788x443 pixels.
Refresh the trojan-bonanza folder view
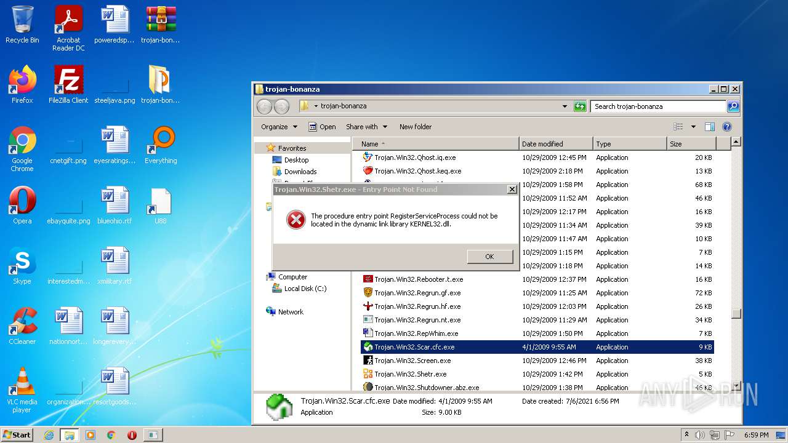point(580,106)
